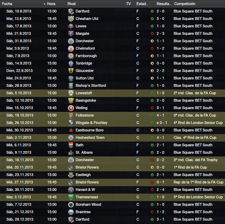Sort by the Competición column header
This screenshot has height=224, width=225.
(x=185, y=4)
